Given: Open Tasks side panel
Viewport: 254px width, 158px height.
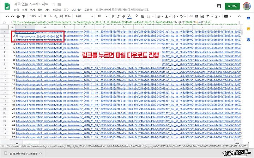Looking at the screenshot, I should click(x=248, y=40).
